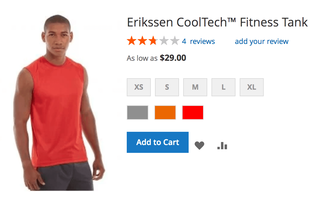Select the gray color swatch
Viewport: 325px width, 204px height.
tap(138, 112)
